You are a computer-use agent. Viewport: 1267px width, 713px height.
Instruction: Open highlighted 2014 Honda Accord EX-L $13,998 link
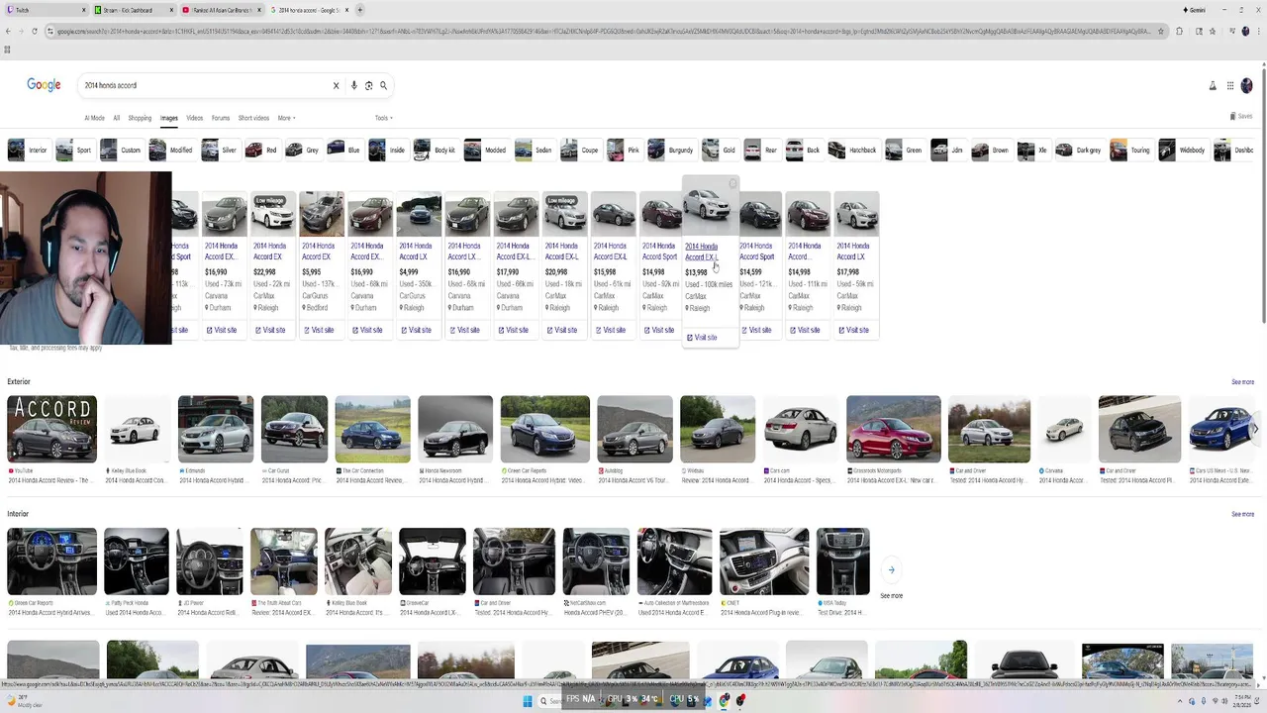tap(701, 252)
